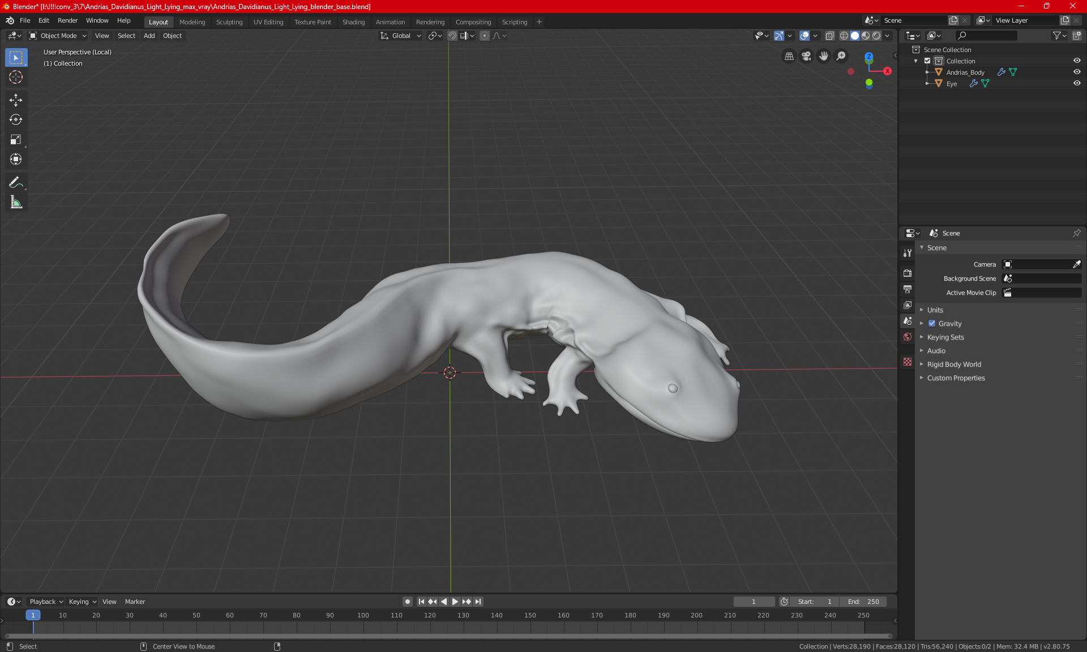Viewport: 1087px width, 652px height.
Task: Expand the Units panel
Action: coord(935,310)
